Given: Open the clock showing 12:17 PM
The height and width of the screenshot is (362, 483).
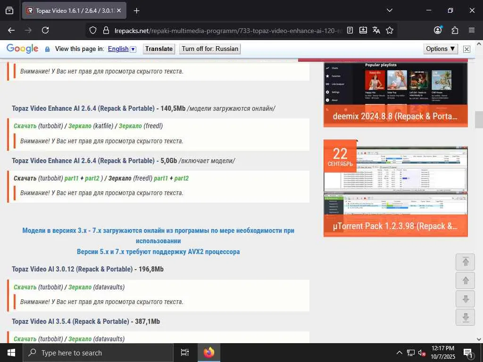Looking at the screenshot, I should coord(442,353).
